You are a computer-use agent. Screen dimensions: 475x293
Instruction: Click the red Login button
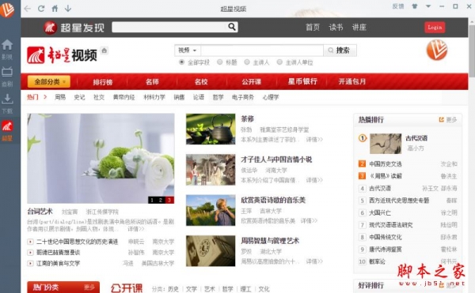coord(435,28)
